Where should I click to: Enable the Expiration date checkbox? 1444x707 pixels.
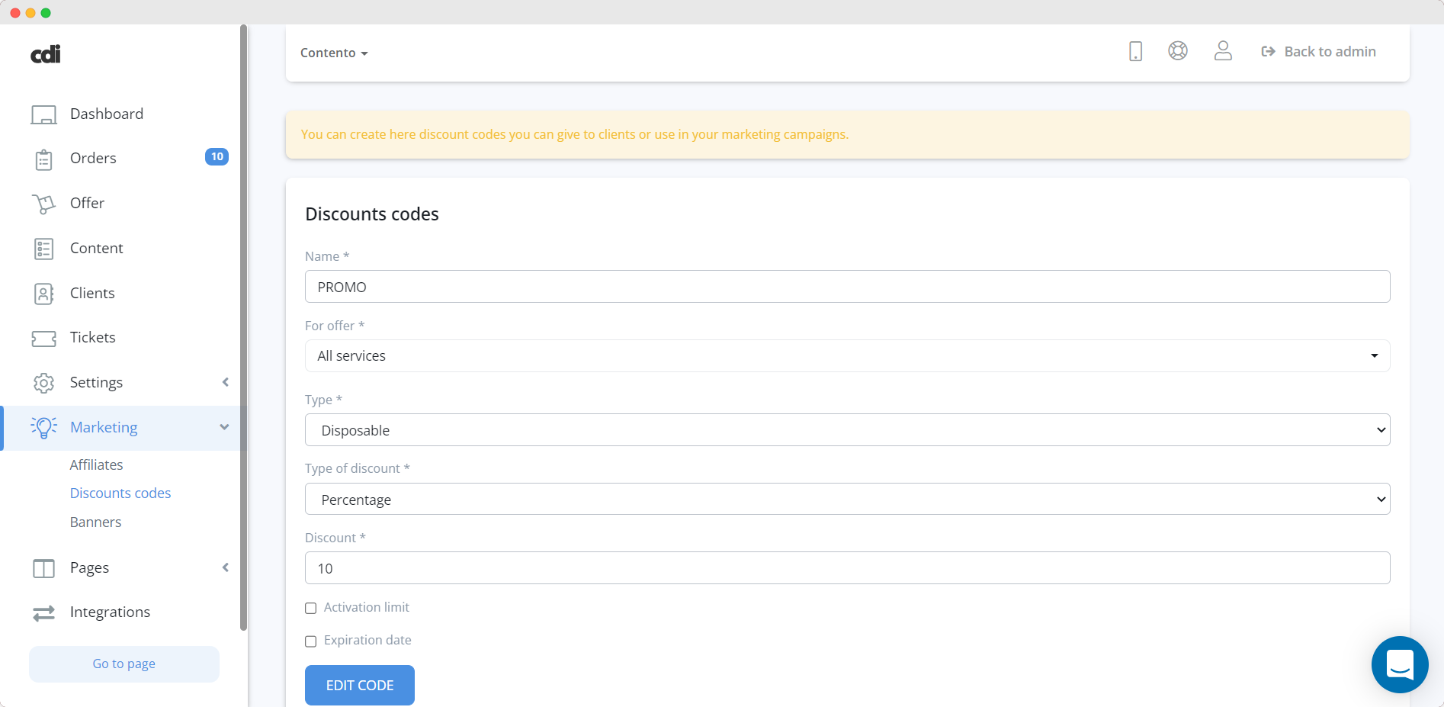tap(310, 641)
